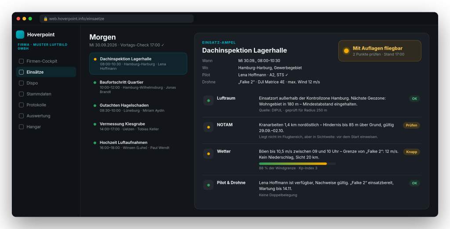This screenshot has height=229, width=450.
Task: Click the Einsatzort außerhalb der Kontrollzone text
Action: tap(322, 101)
